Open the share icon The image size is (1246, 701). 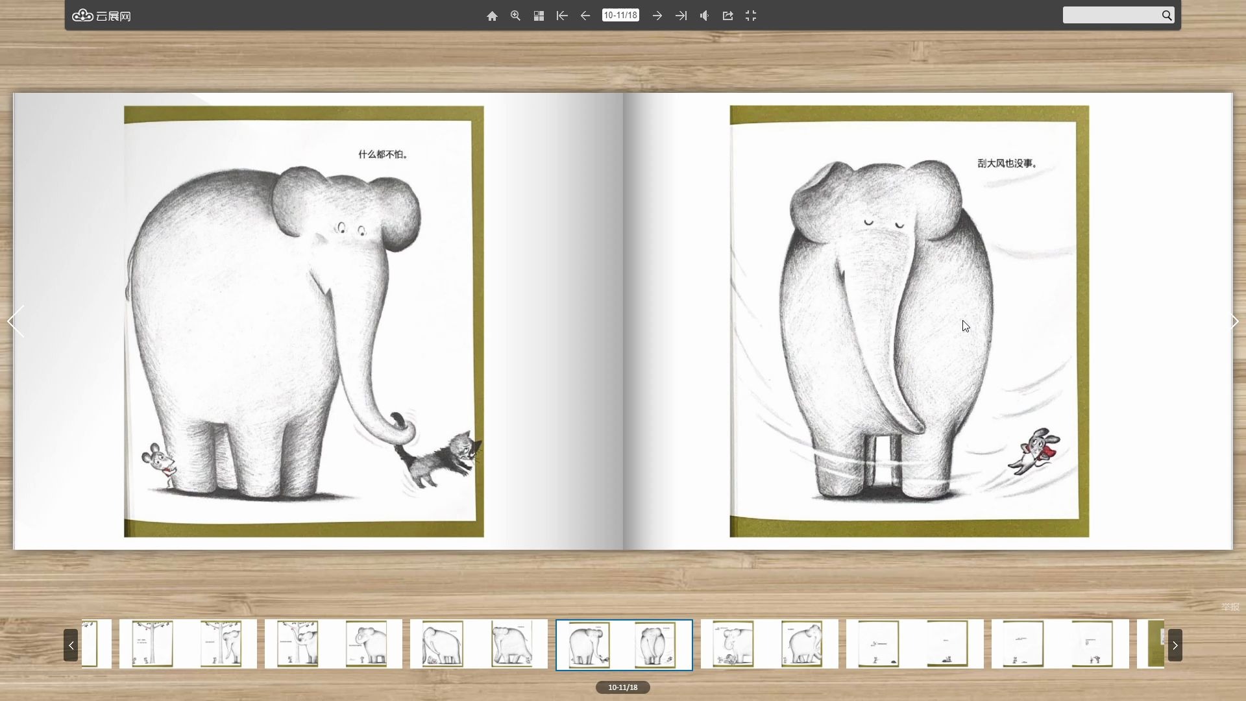(x=727, y=16)
